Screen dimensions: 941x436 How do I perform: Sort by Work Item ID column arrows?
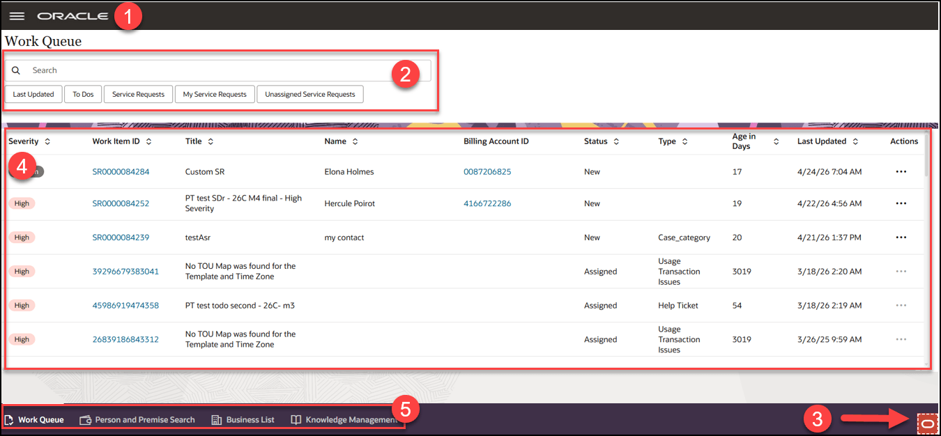pos(148,141)
